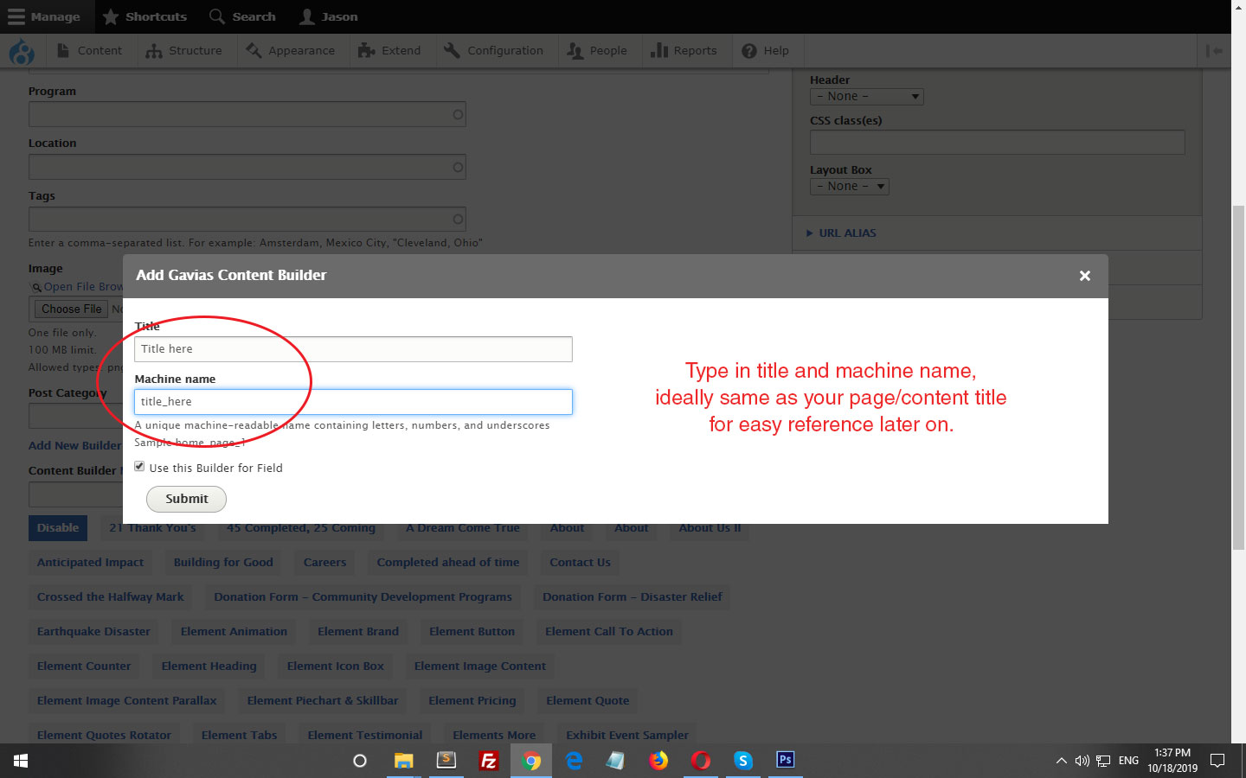Open the Layout Box dropdown
1246x778 pixels.
pos(849,187)
